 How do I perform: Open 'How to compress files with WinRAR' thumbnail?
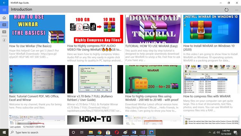pos(211,79)
